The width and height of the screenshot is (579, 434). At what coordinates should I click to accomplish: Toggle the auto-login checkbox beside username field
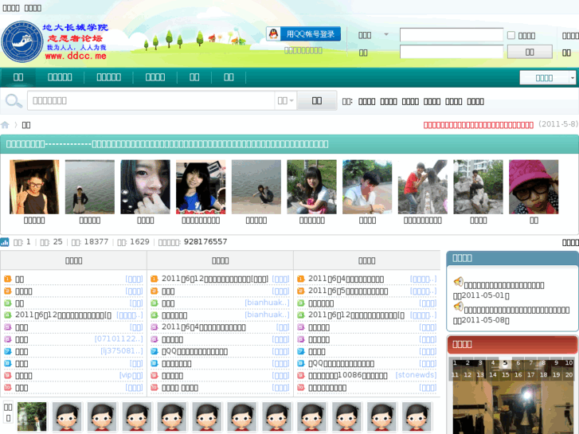click(x=511, y=35)
